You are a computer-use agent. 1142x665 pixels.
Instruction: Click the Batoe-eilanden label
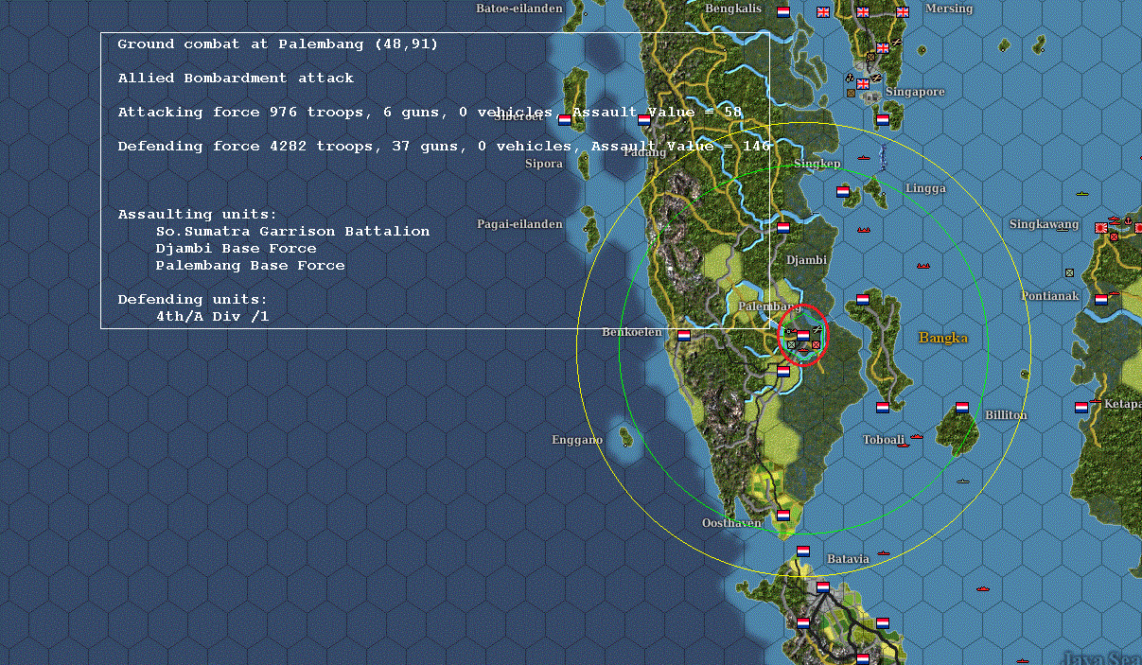518,9
